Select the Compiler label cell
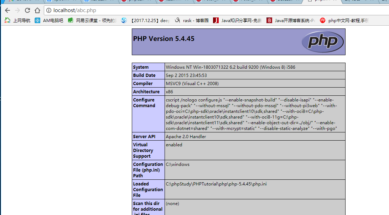The image size is (389, 215). tap(148, 84)
